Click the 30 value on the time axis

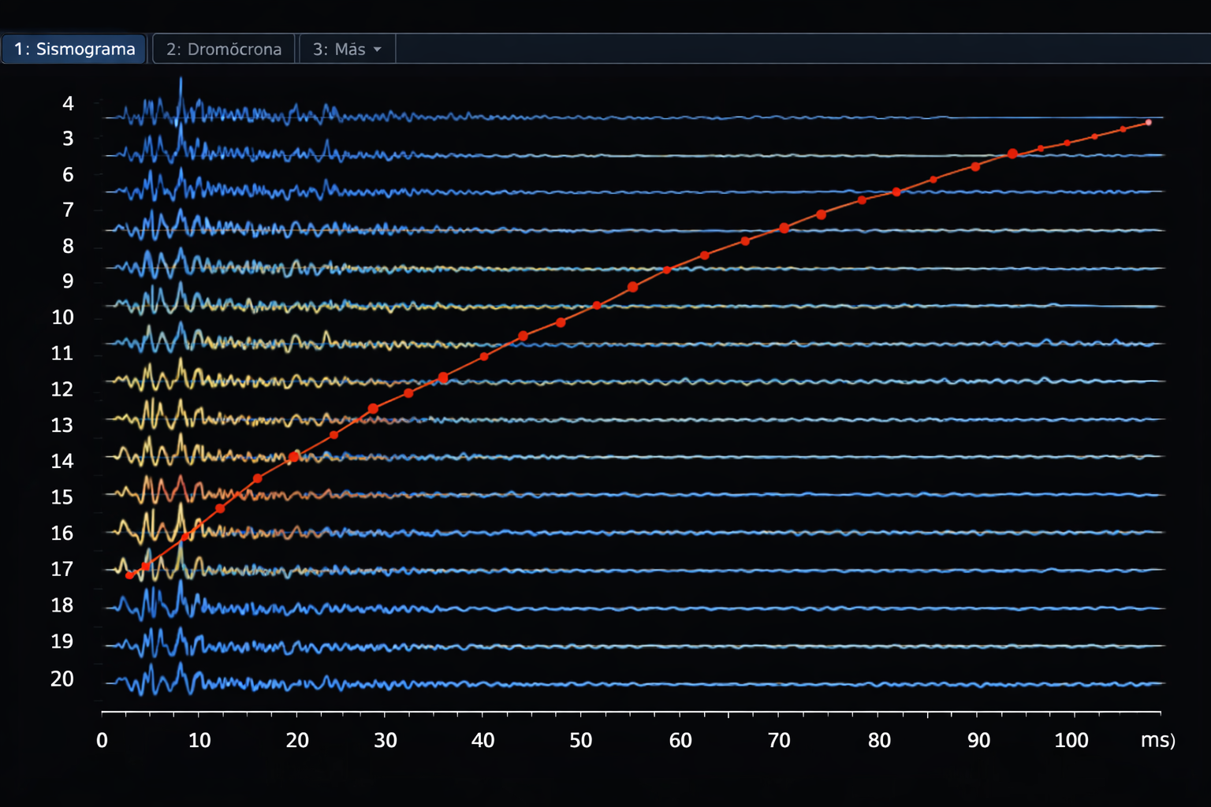(x=386, y=741)
